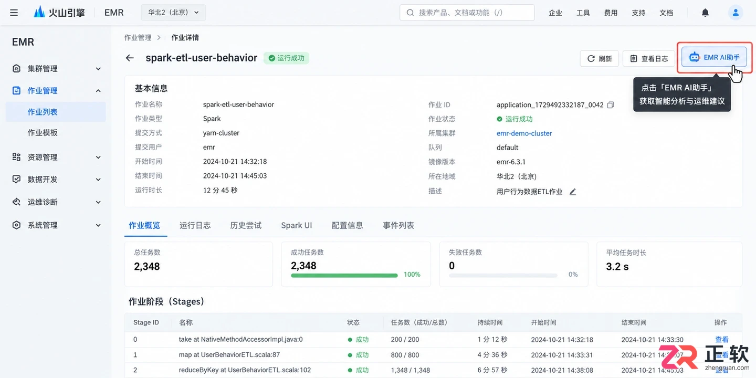
Task: Expand the 资源管理 menu chevron
Action: [x=98, y=157]
